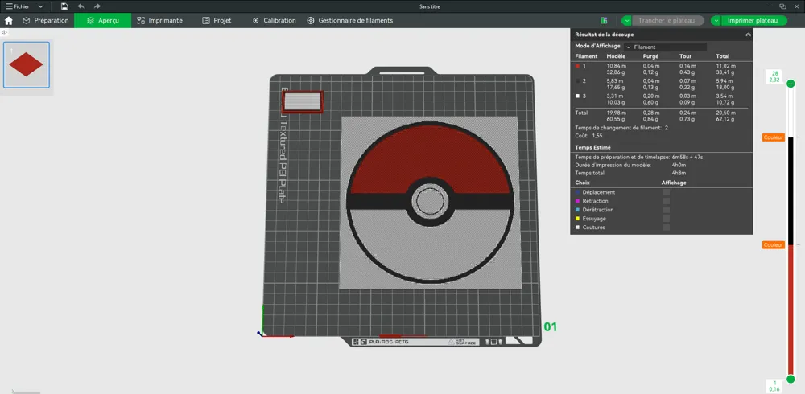
Task: Switch to the Calibration tab
Action: pos(275,21)
